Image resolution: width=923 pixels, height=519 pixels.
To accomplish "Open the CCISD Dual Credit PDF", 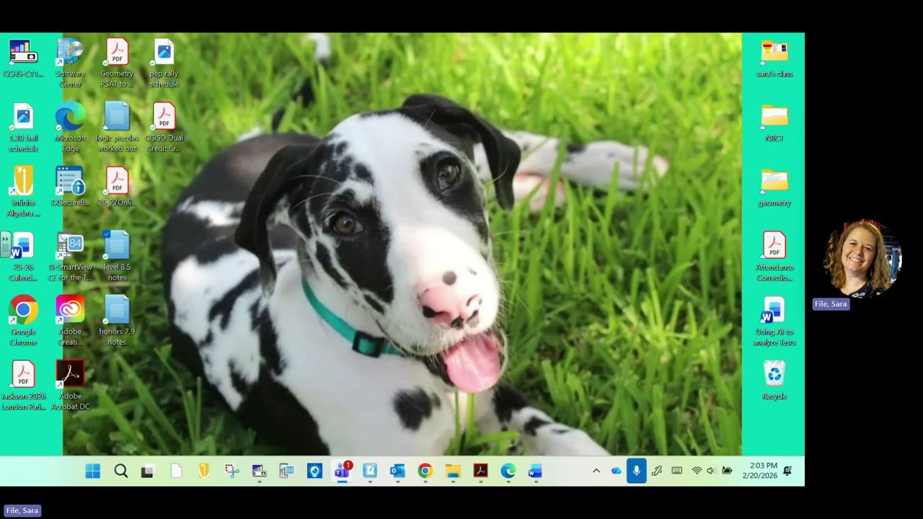I will [x=164, y=128].
